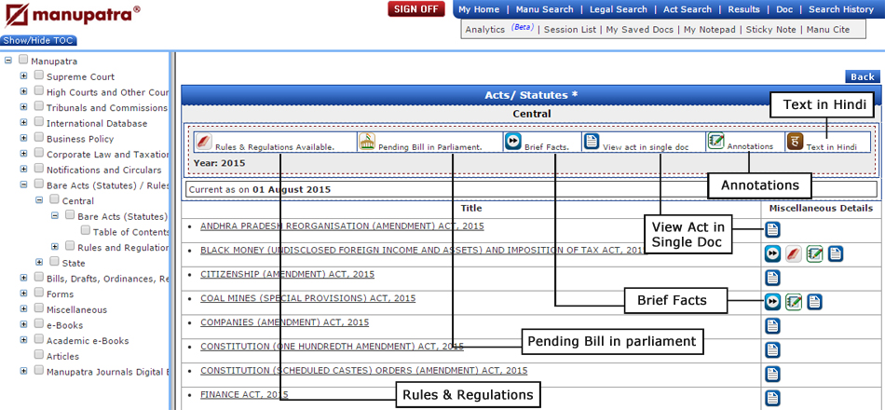This screenshot has width=885, height=410.
Task: Open Legal Search menu item
Action: click(619, 9)
